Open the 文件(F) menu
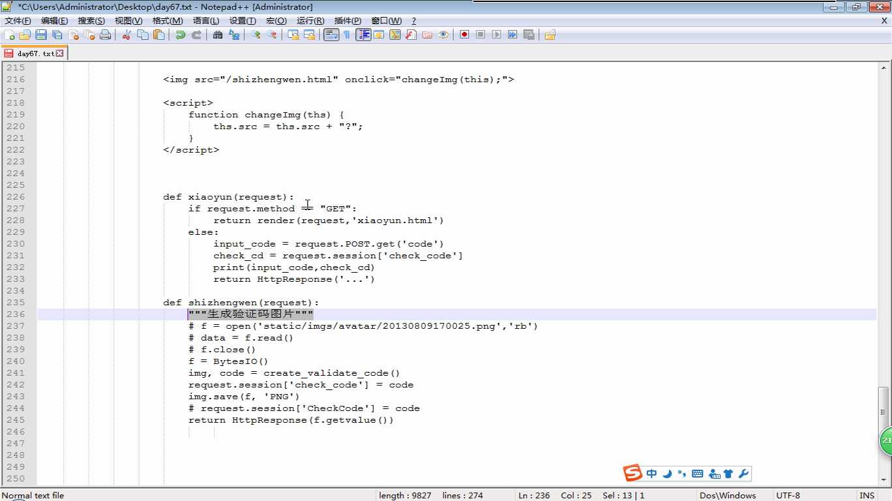The height and width of the screenshot is (501, 892). (x=18, y=21)
